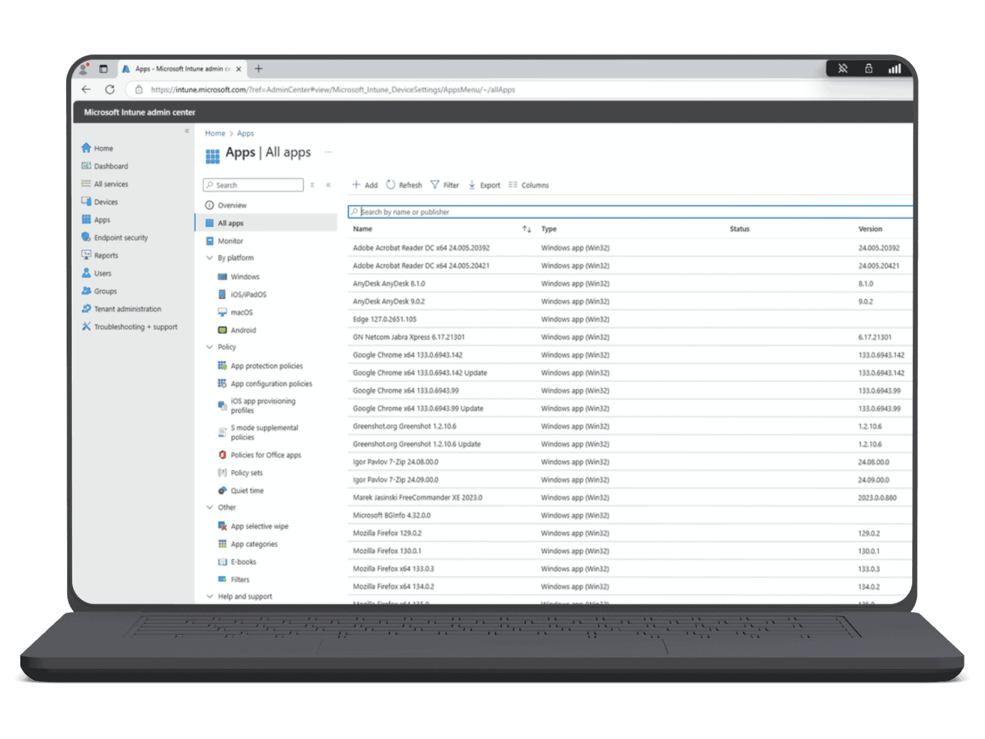Select the Overview menu item

226,205
